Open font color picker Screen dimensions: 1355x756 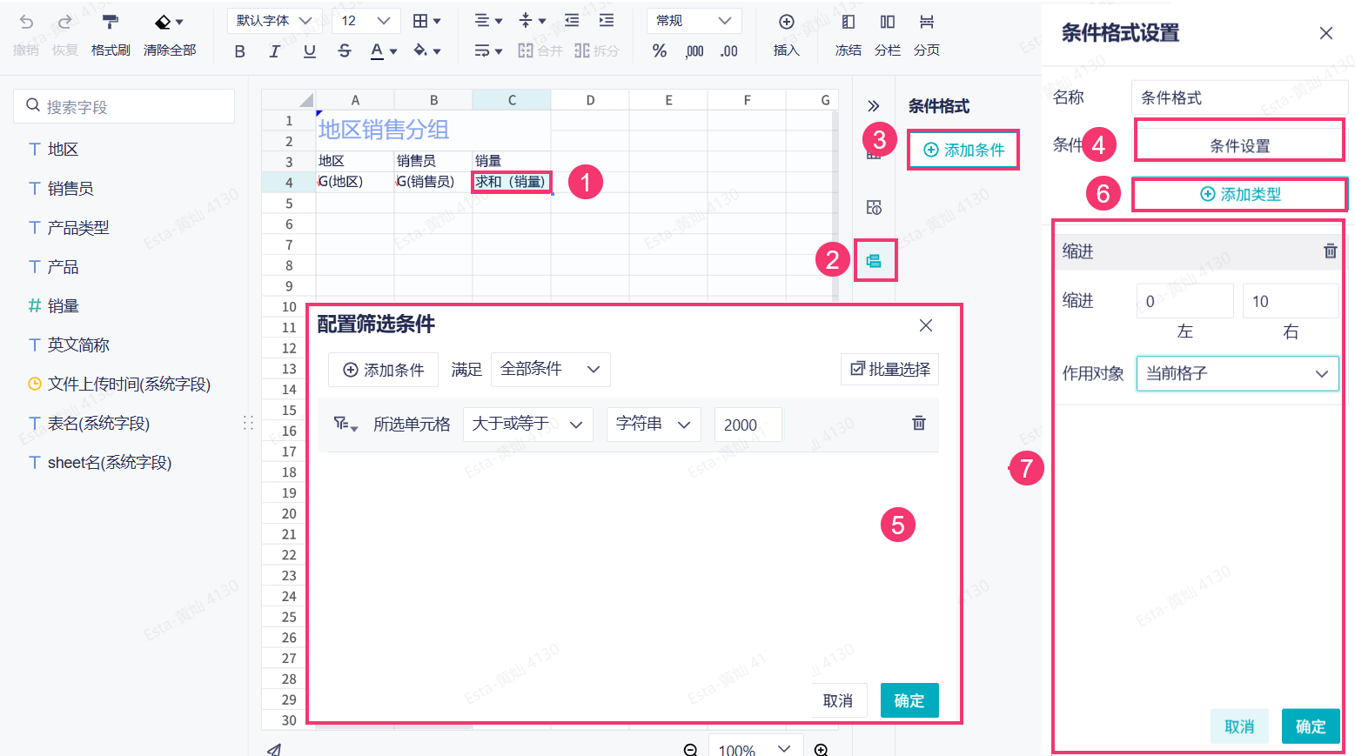(x=383, y=51)
